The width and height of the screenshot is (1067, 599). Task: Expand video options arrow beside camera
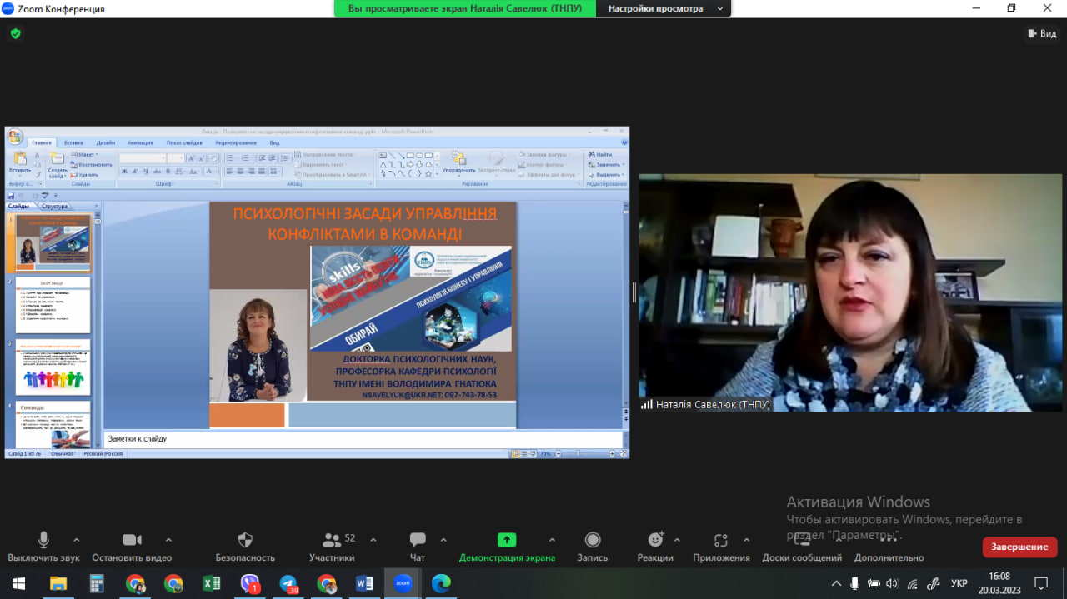coord(168,539)
